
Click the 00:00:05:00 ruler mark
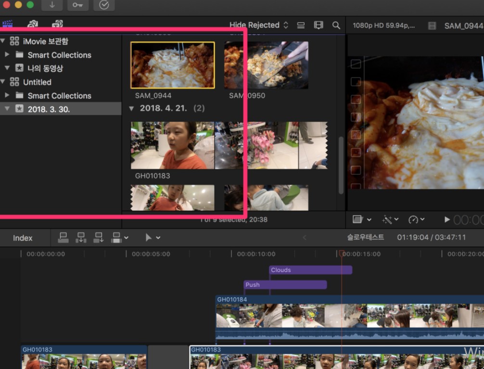151,254
